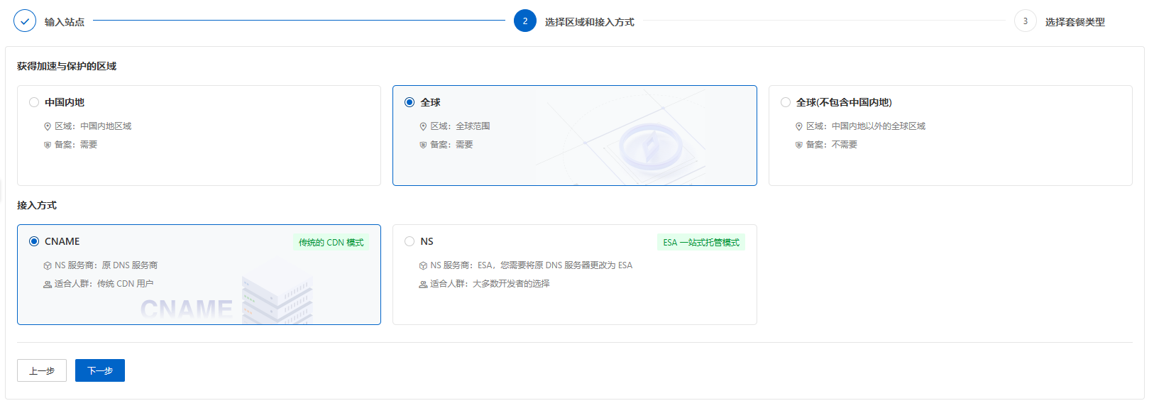Click the user group icon in CNAME card
This screenshot has height=413, width=1154.
tap(48, 284)
